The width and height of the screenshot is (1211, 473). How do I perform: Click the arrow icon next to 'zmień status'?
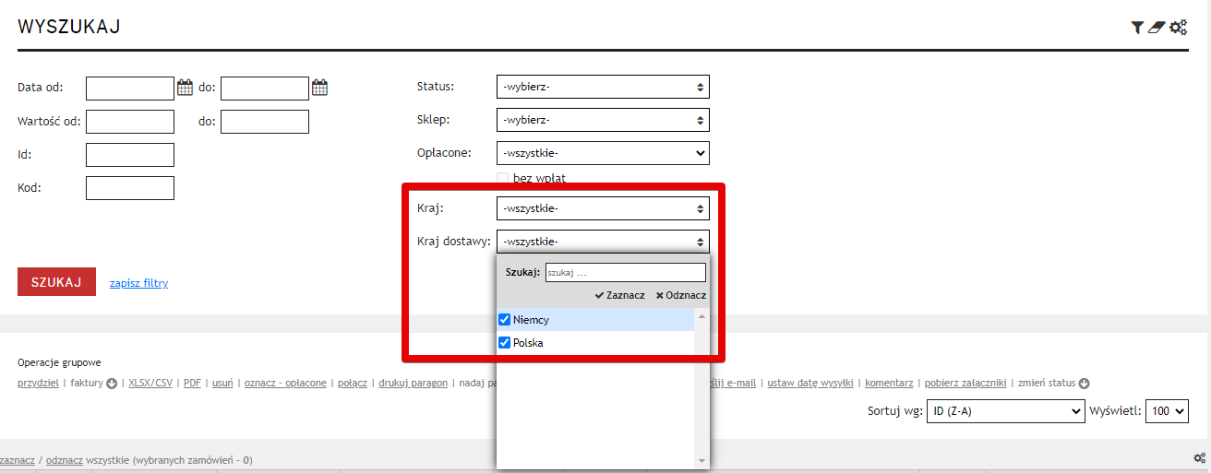pyautogui.click(x=1085, y=384)
